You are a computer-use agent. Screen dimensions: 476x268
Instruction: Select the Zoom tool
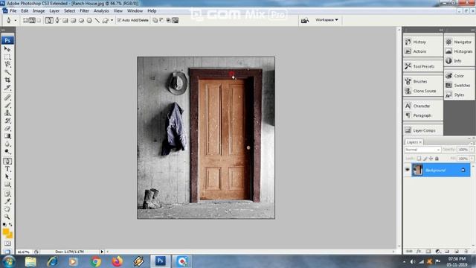click(7, 217)
